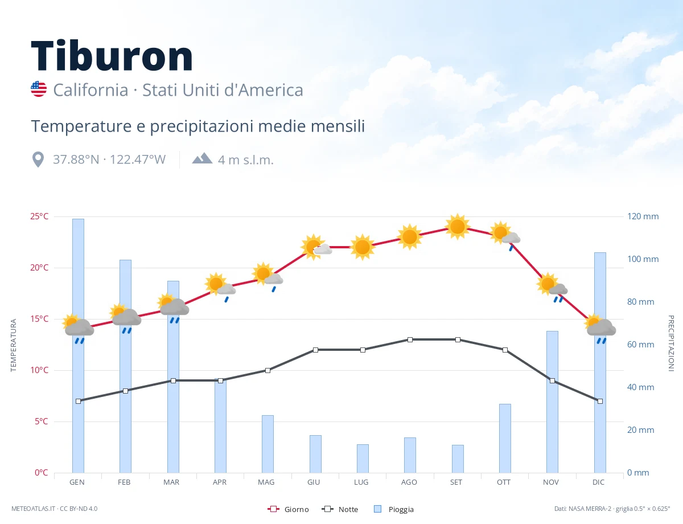Click the AGO sunny weather icon
Image resolution: width=683 pixels, height=524 pixels.
click(410, 237)
